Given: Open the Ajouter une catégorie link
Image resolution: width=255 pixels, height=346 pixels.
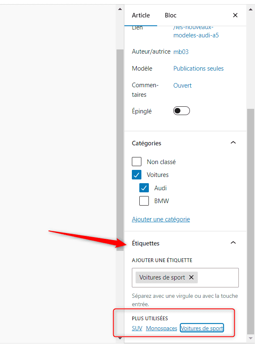Looking at the screenshot, I should point(161,219).
